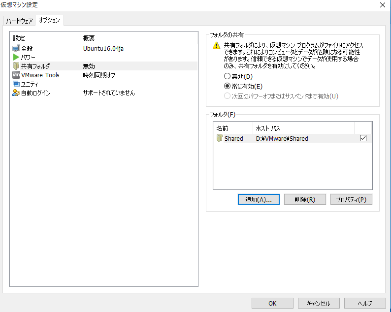Click the 概要 column header
This screenshot has height=312, width=391.
pyautogui.click(x=139, y=38)
